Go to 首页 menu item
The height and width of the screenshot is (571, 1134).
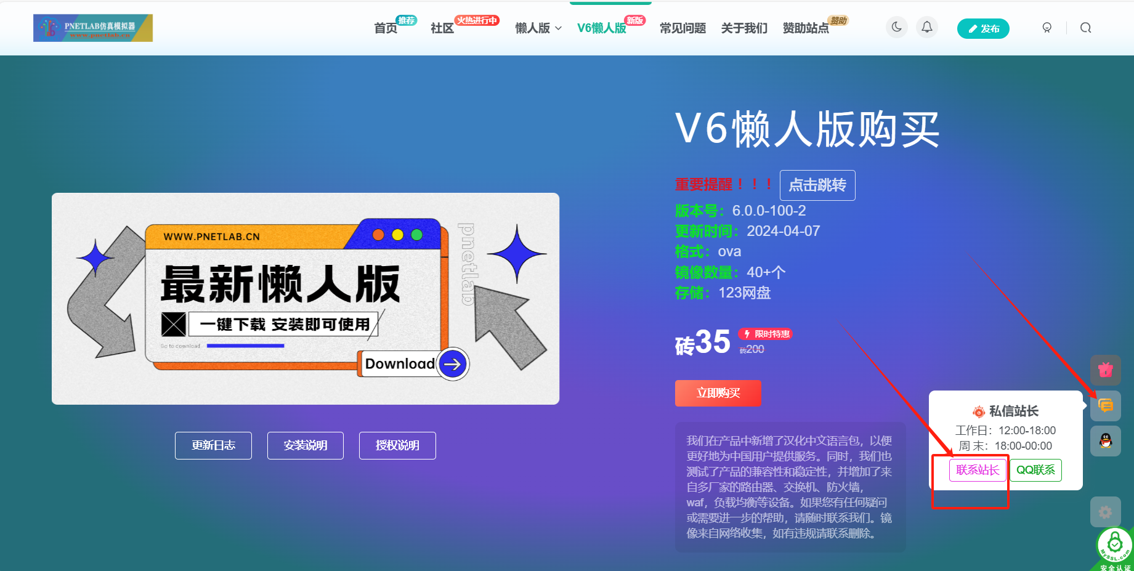(x=386, y=28)
